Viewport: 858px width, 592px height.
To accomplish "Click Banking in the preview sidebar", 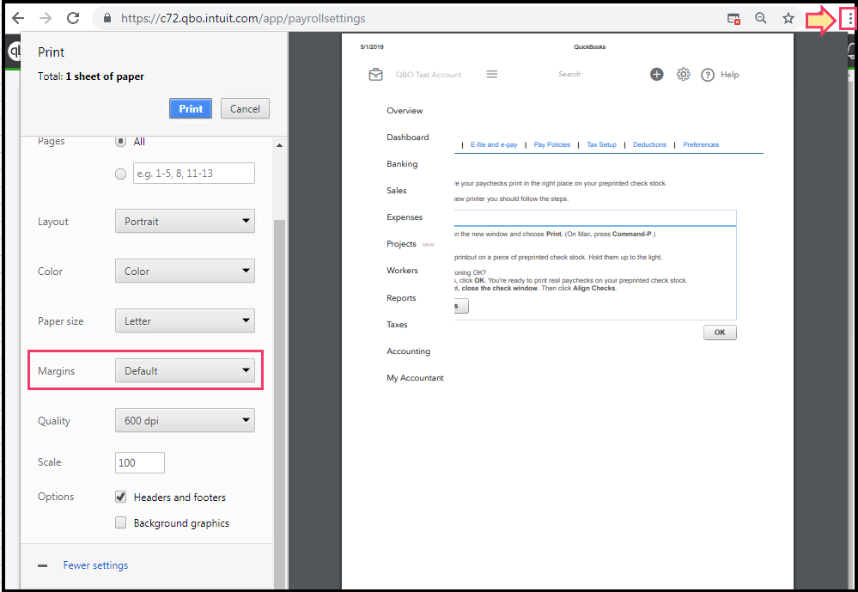I will pyautogui.click(x=402, y=164).
